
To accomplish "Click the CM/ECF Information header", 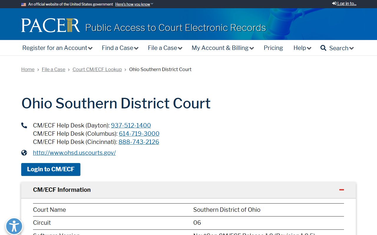I will tap(188, 190).
